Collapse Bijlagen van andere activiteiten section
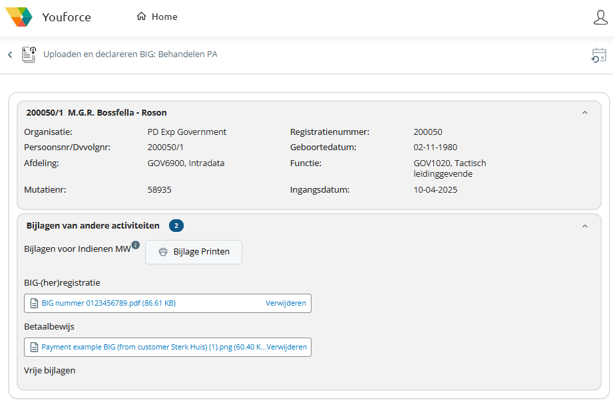Image resolution: width=613 pixels, height=402 pixels. (584, 226)
